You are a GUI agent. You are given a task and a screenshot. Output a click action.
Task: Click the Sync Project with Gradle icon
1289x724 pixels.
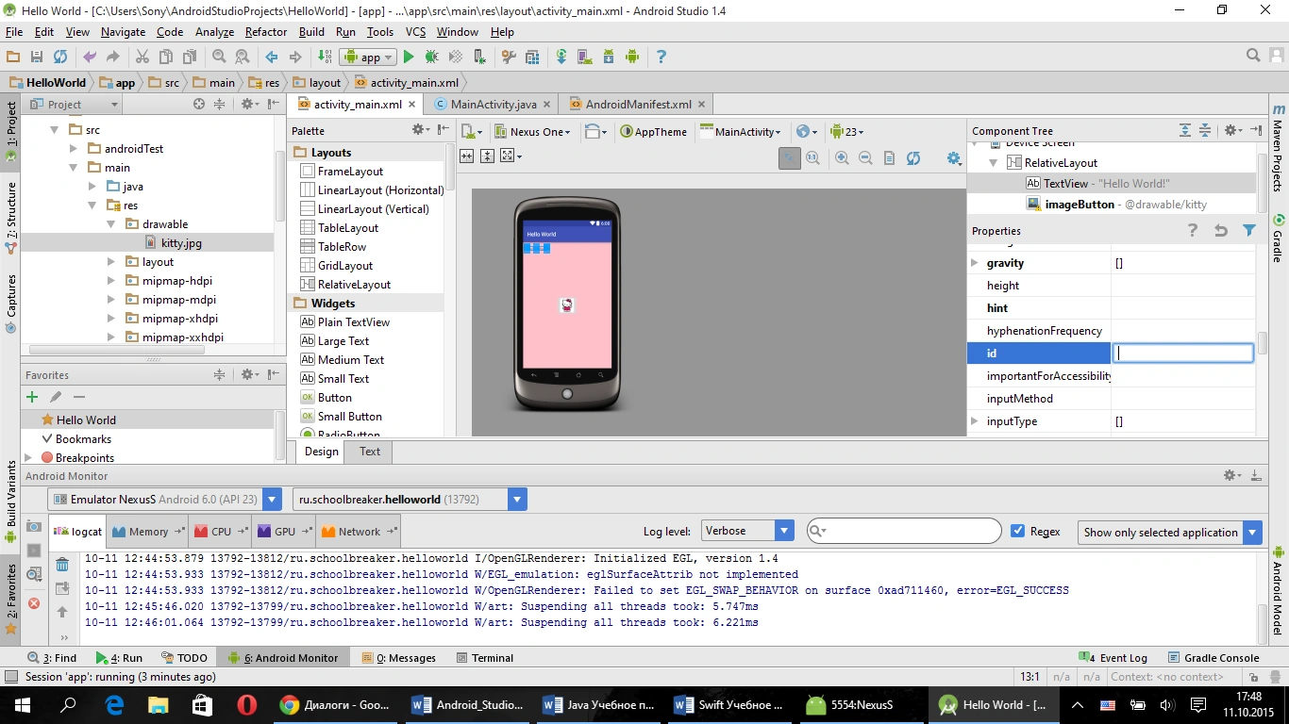[x=561, y=57]
